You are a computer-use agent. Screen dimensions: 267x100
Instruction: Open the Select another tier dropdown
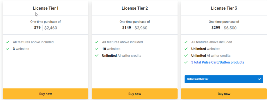click(x=224, y=79)
